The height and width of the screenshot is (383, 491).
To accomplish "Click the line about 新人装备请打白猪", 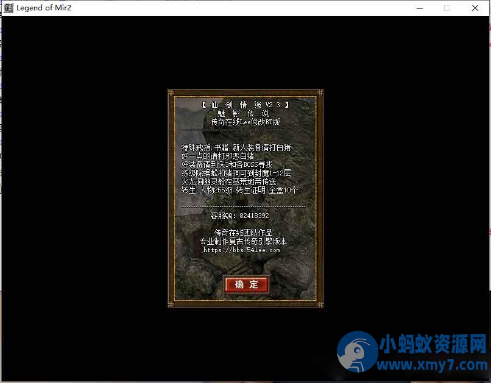I will coord(236,147).
